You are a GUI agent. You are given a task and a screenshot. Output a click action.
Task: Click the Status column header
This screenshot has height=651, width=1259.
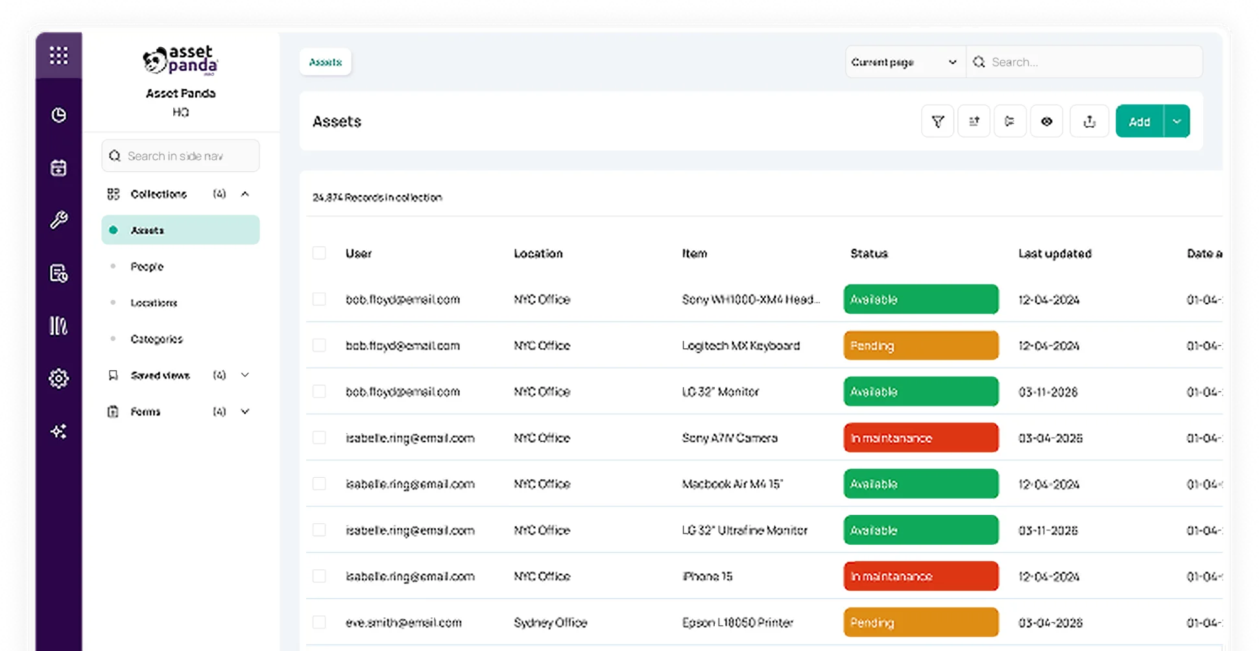[869, 254]
